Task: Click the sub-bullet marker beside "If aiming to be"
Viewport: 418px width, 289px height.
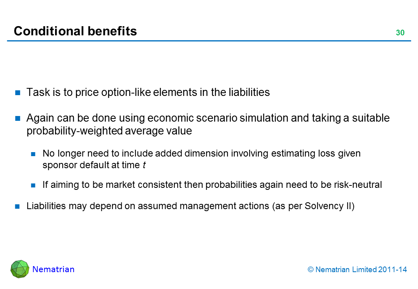Action: (34, 185)
